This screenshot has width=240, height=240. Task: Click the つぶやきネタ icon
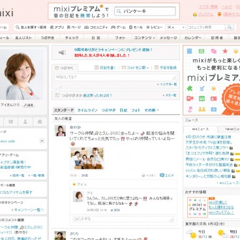[57, 95]
